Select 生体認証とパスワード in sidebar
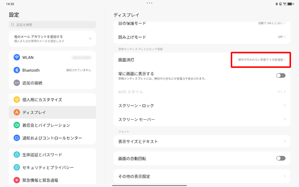299x187 pixels. pyautogui.click(x=52, y=155)
